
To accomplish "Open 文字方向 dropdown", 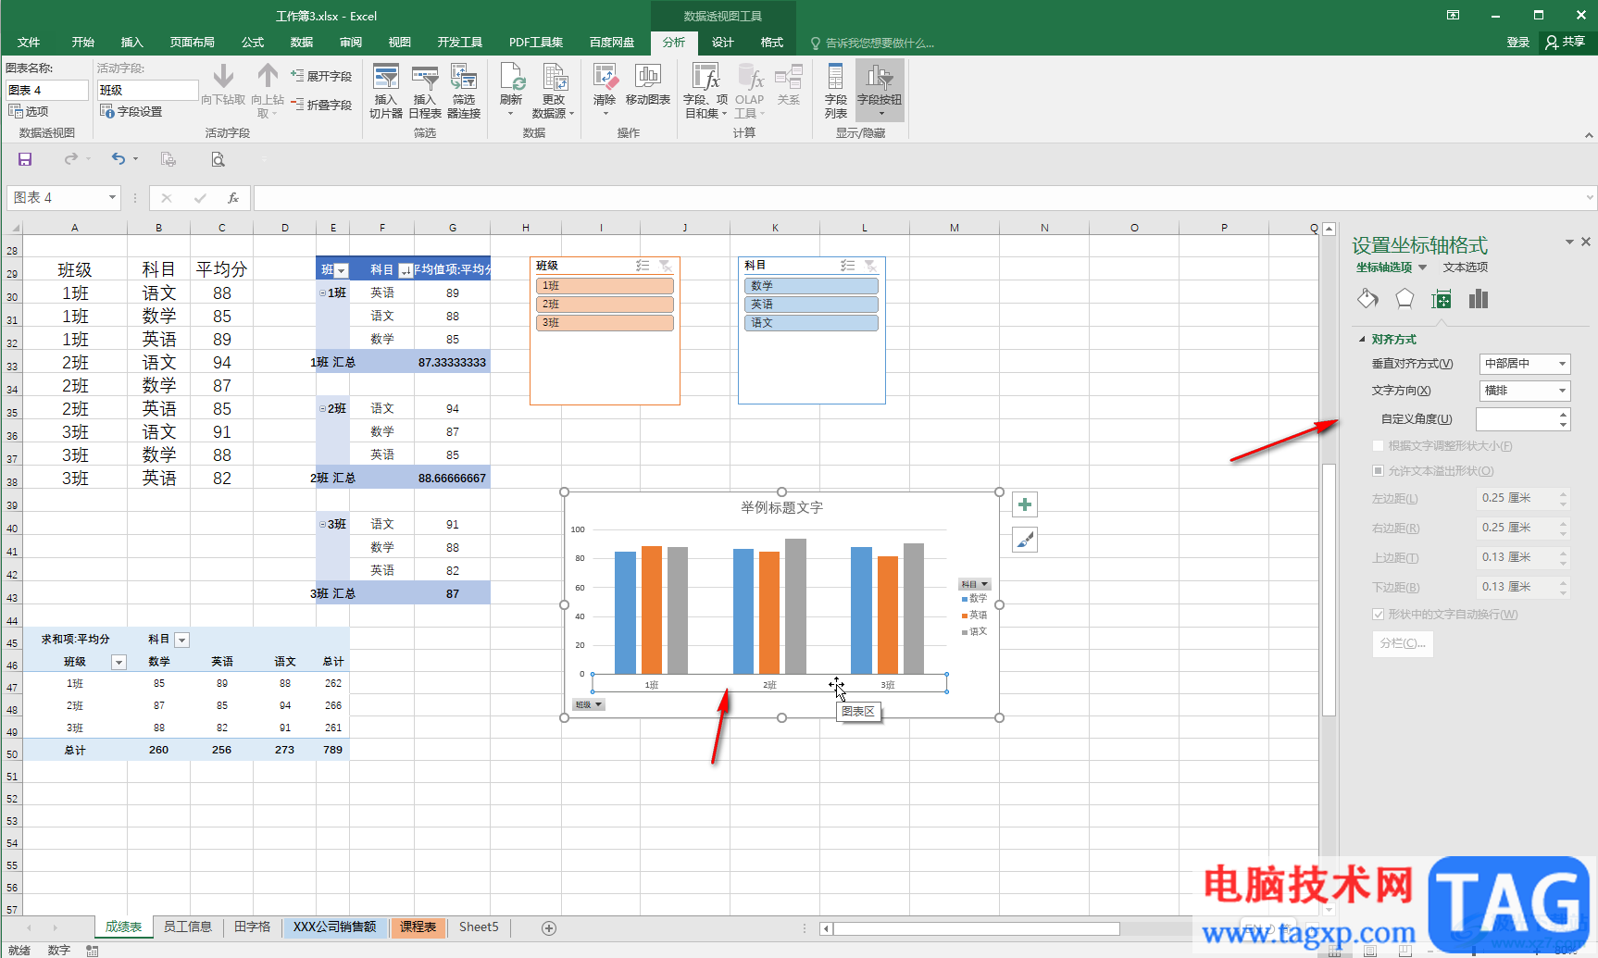I will 1524,391.
